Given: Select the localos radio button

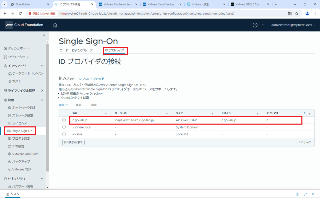Looking at the screenshot, I should pos(64,134).
